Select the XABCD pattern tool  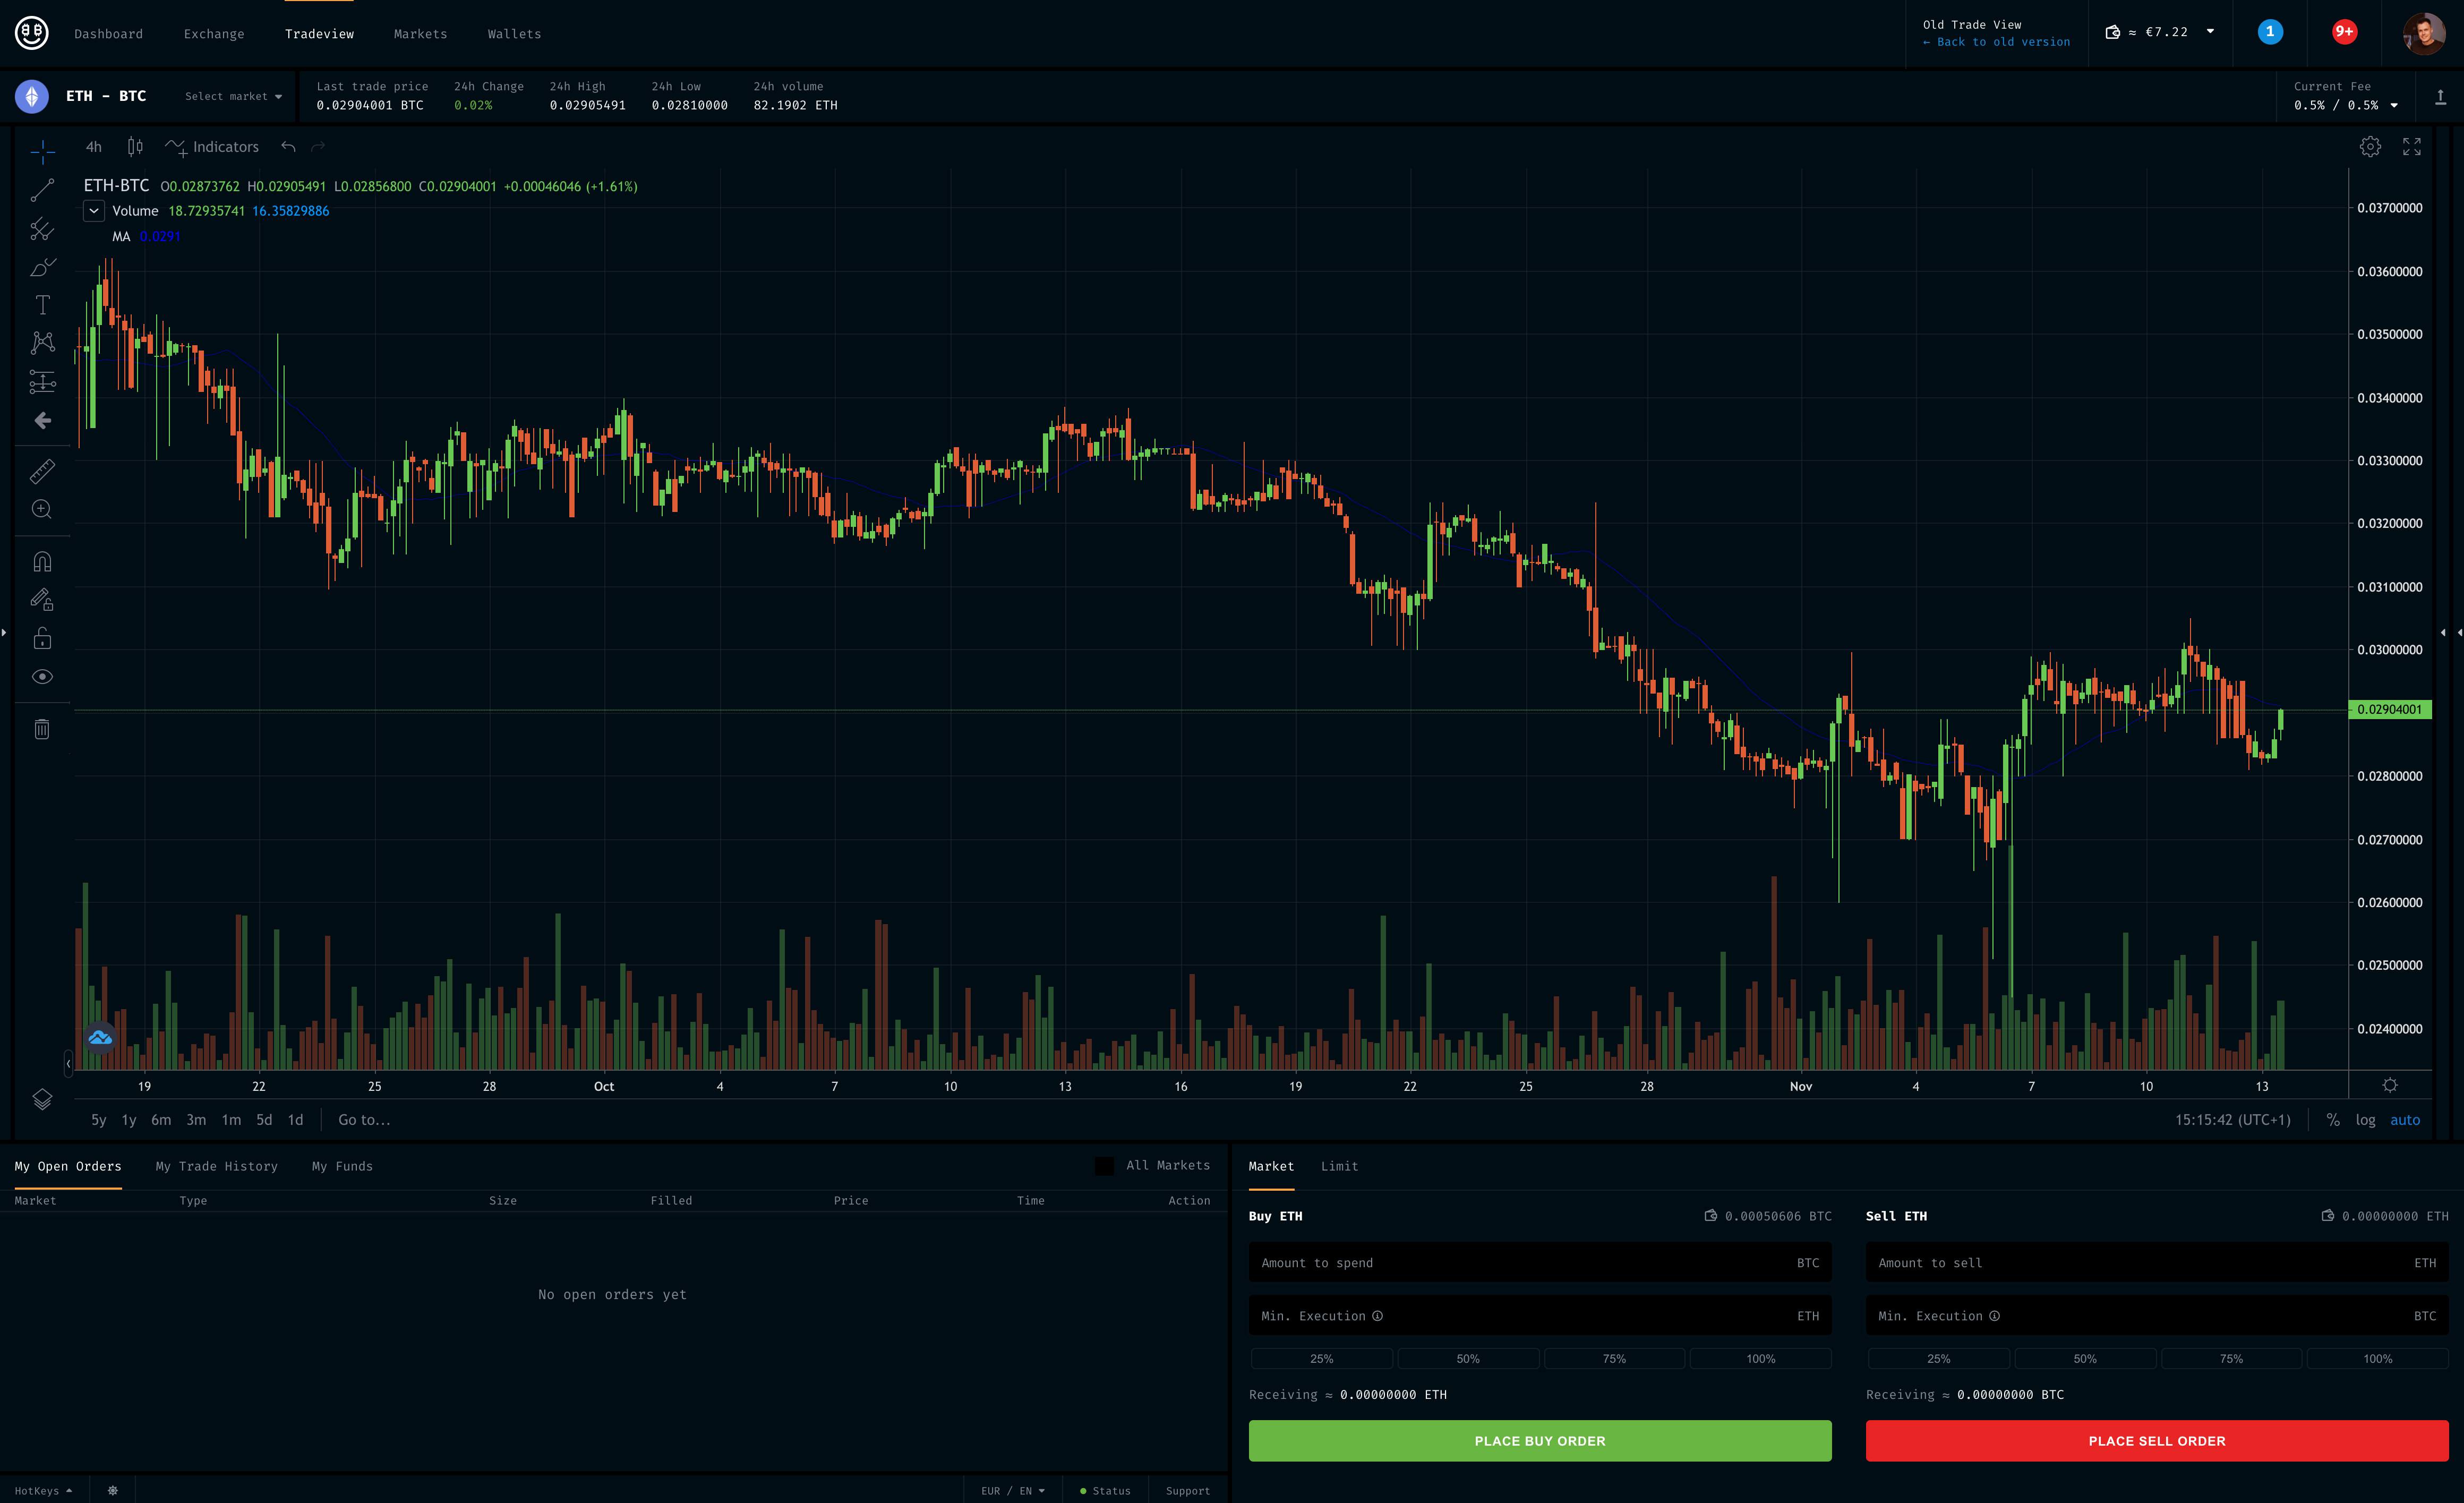coord(42,342)
